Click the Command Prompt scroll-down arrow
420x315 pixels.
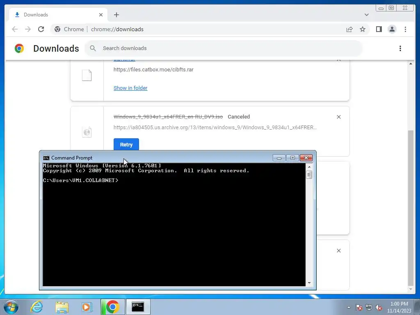point(309,283)
